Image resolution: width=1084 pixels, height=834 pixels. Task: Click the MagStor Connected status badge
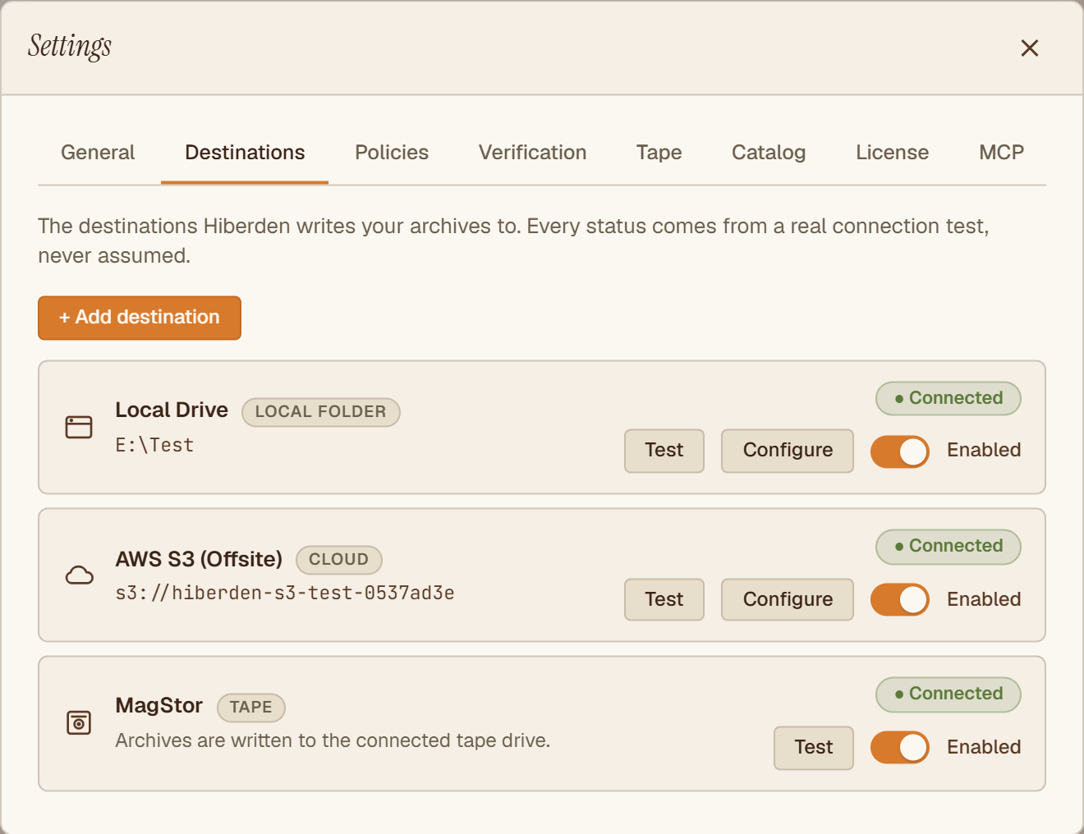click(948, 694)
